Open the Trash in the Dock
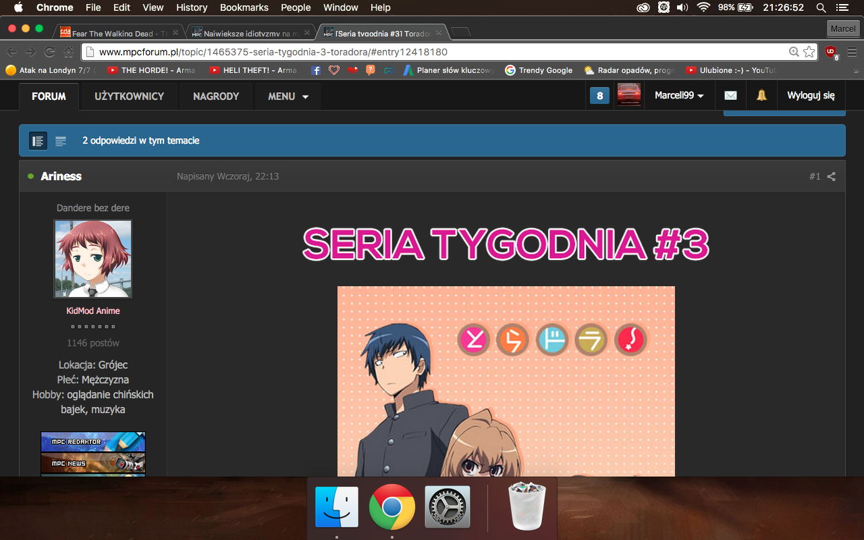The height and width of the screenshot is (540, 864). click(527, 506)
